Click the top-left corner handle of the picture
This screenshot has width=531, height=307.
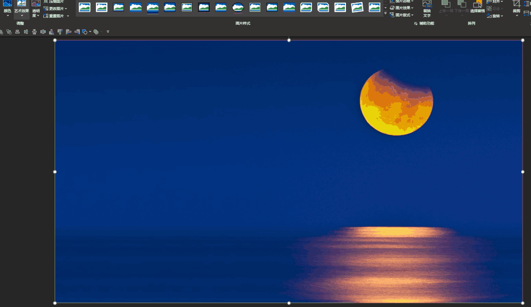point(55,40)
